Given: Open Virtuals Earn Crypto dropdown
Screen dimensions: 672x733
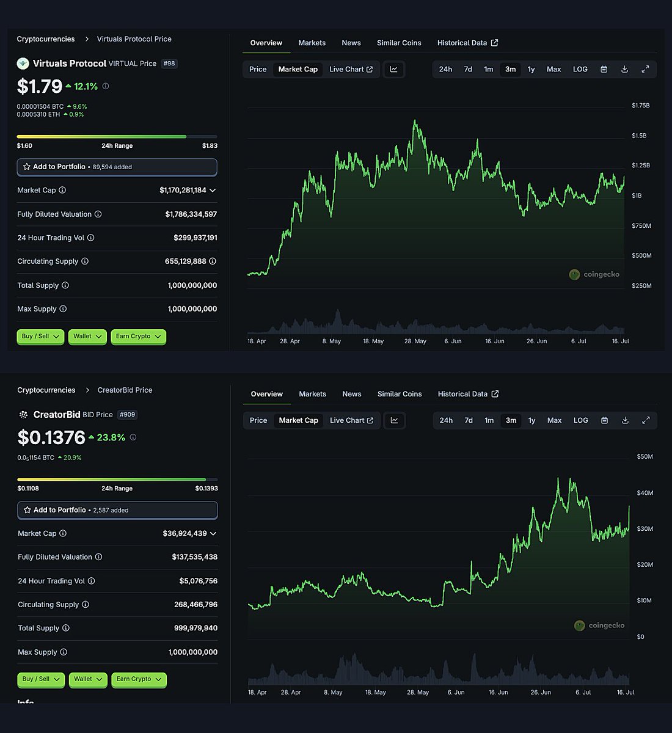Looking at the screenshot, I should 138,337.
